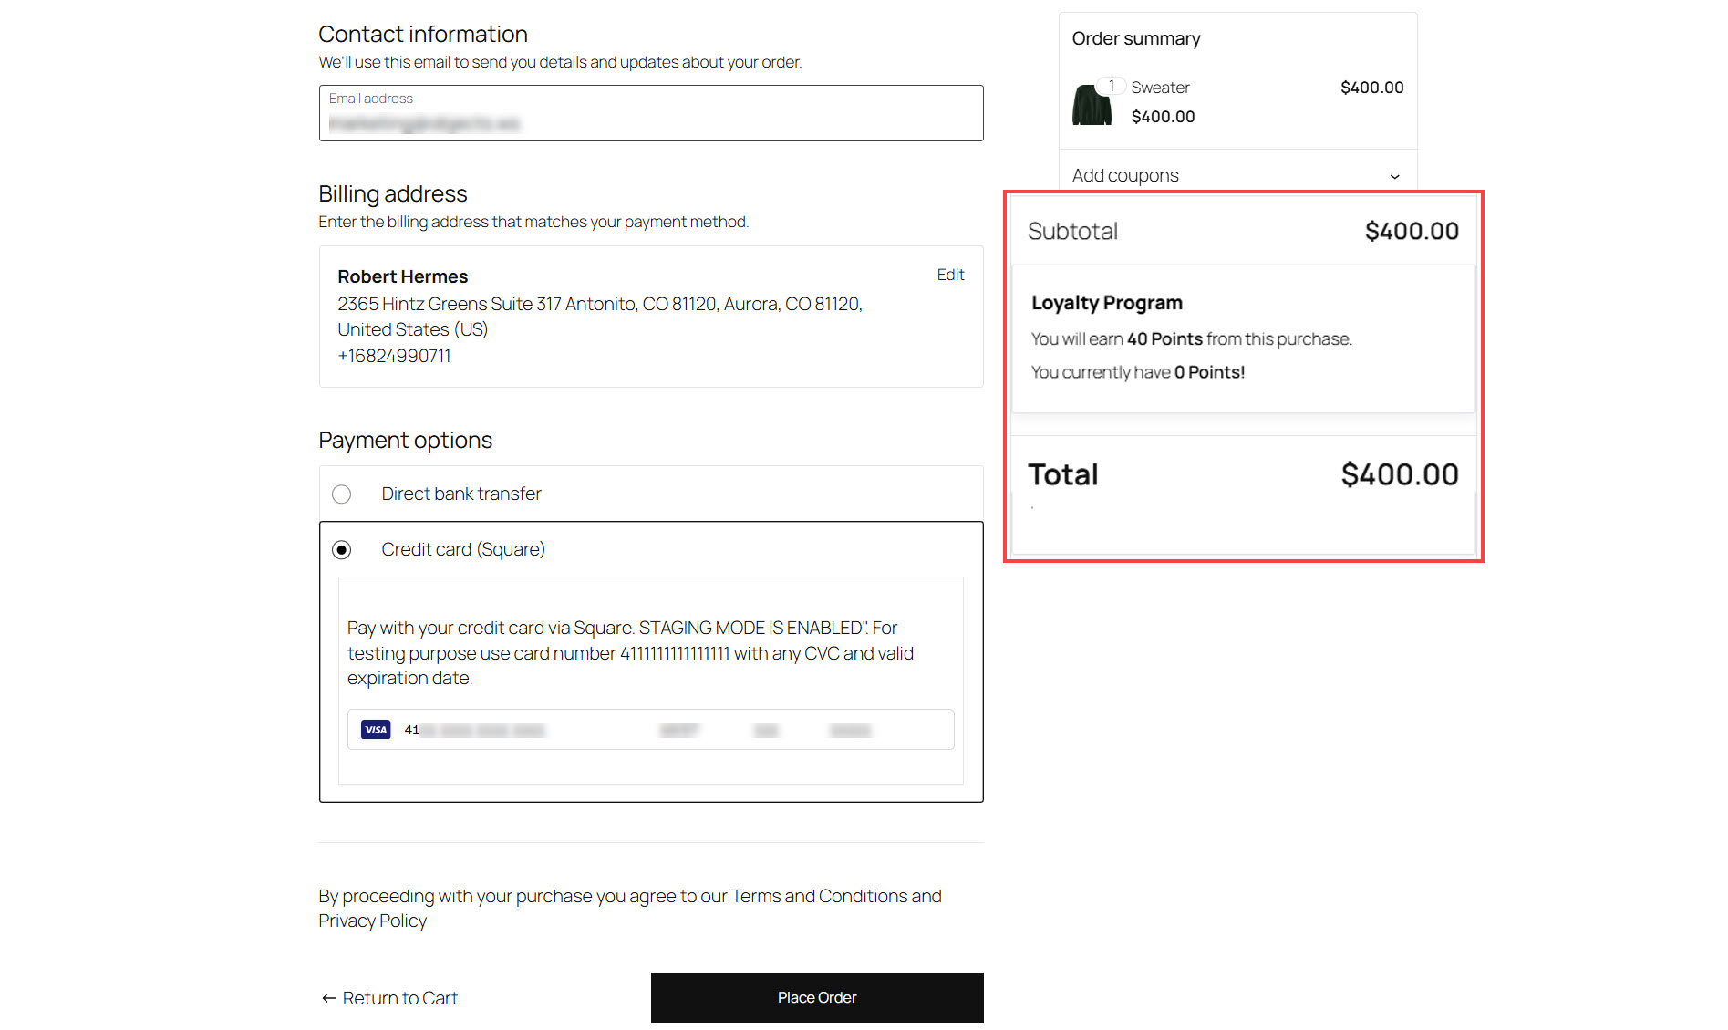Click the chevron next to Add coupons

[1394, 176]
